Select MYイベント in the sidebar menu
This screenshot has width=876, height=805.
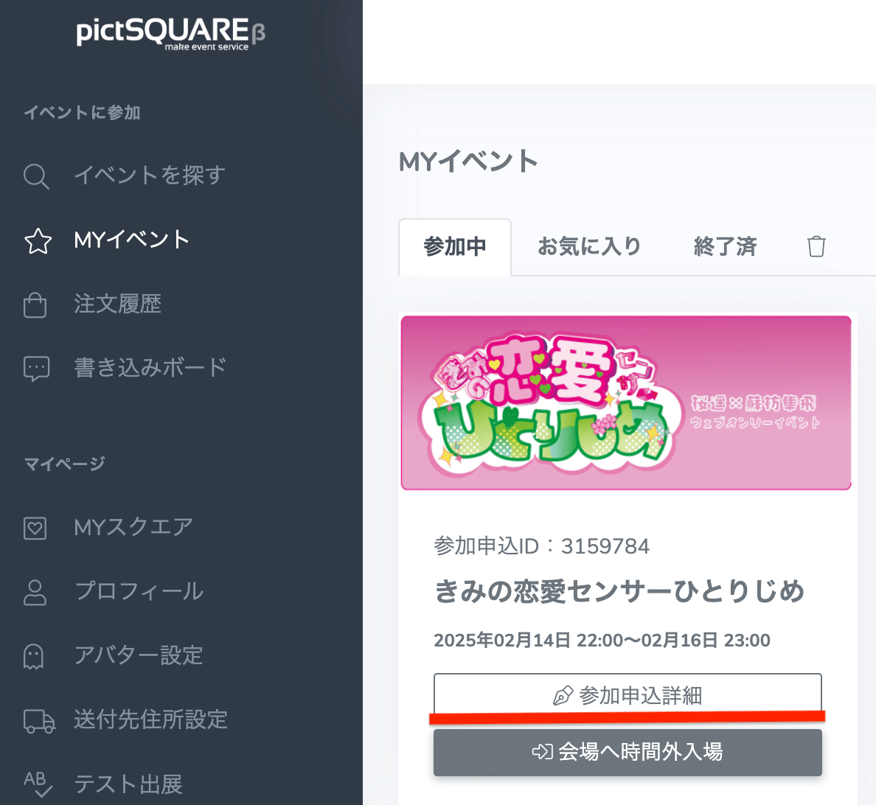(132, 240)
